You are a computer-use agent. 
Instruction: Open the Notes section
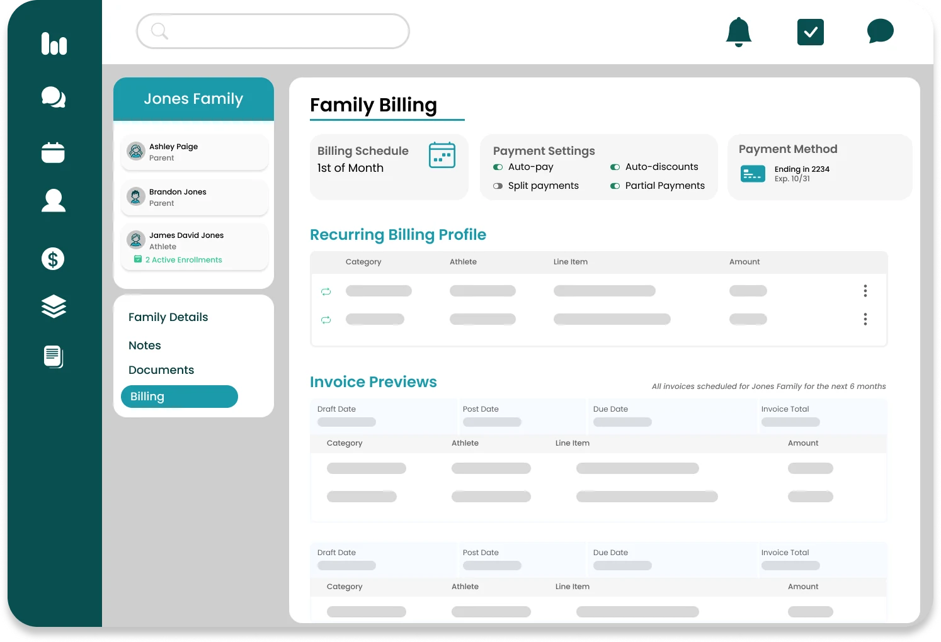coord(145,346)
